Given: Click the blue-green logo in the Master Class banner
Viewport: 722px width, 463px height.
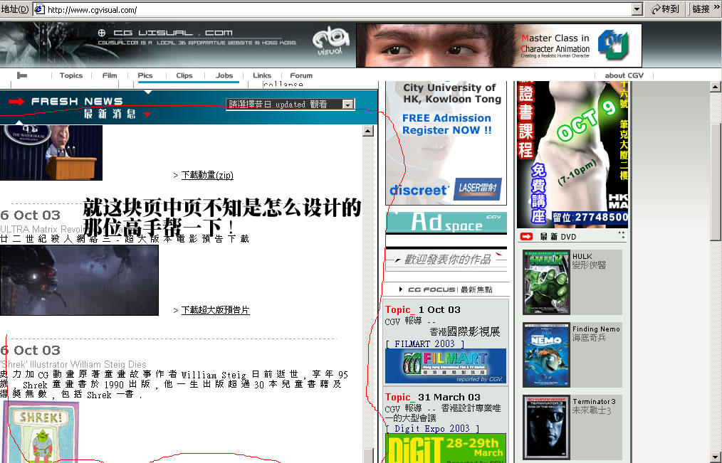Looking at the screenshot, I should pos(613,44).
